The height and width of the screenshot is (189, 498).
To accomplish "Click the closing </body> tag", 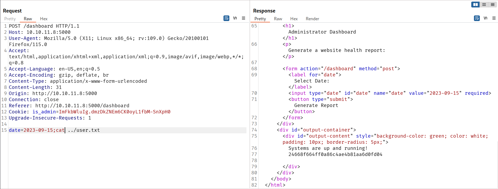I will 281,179.
